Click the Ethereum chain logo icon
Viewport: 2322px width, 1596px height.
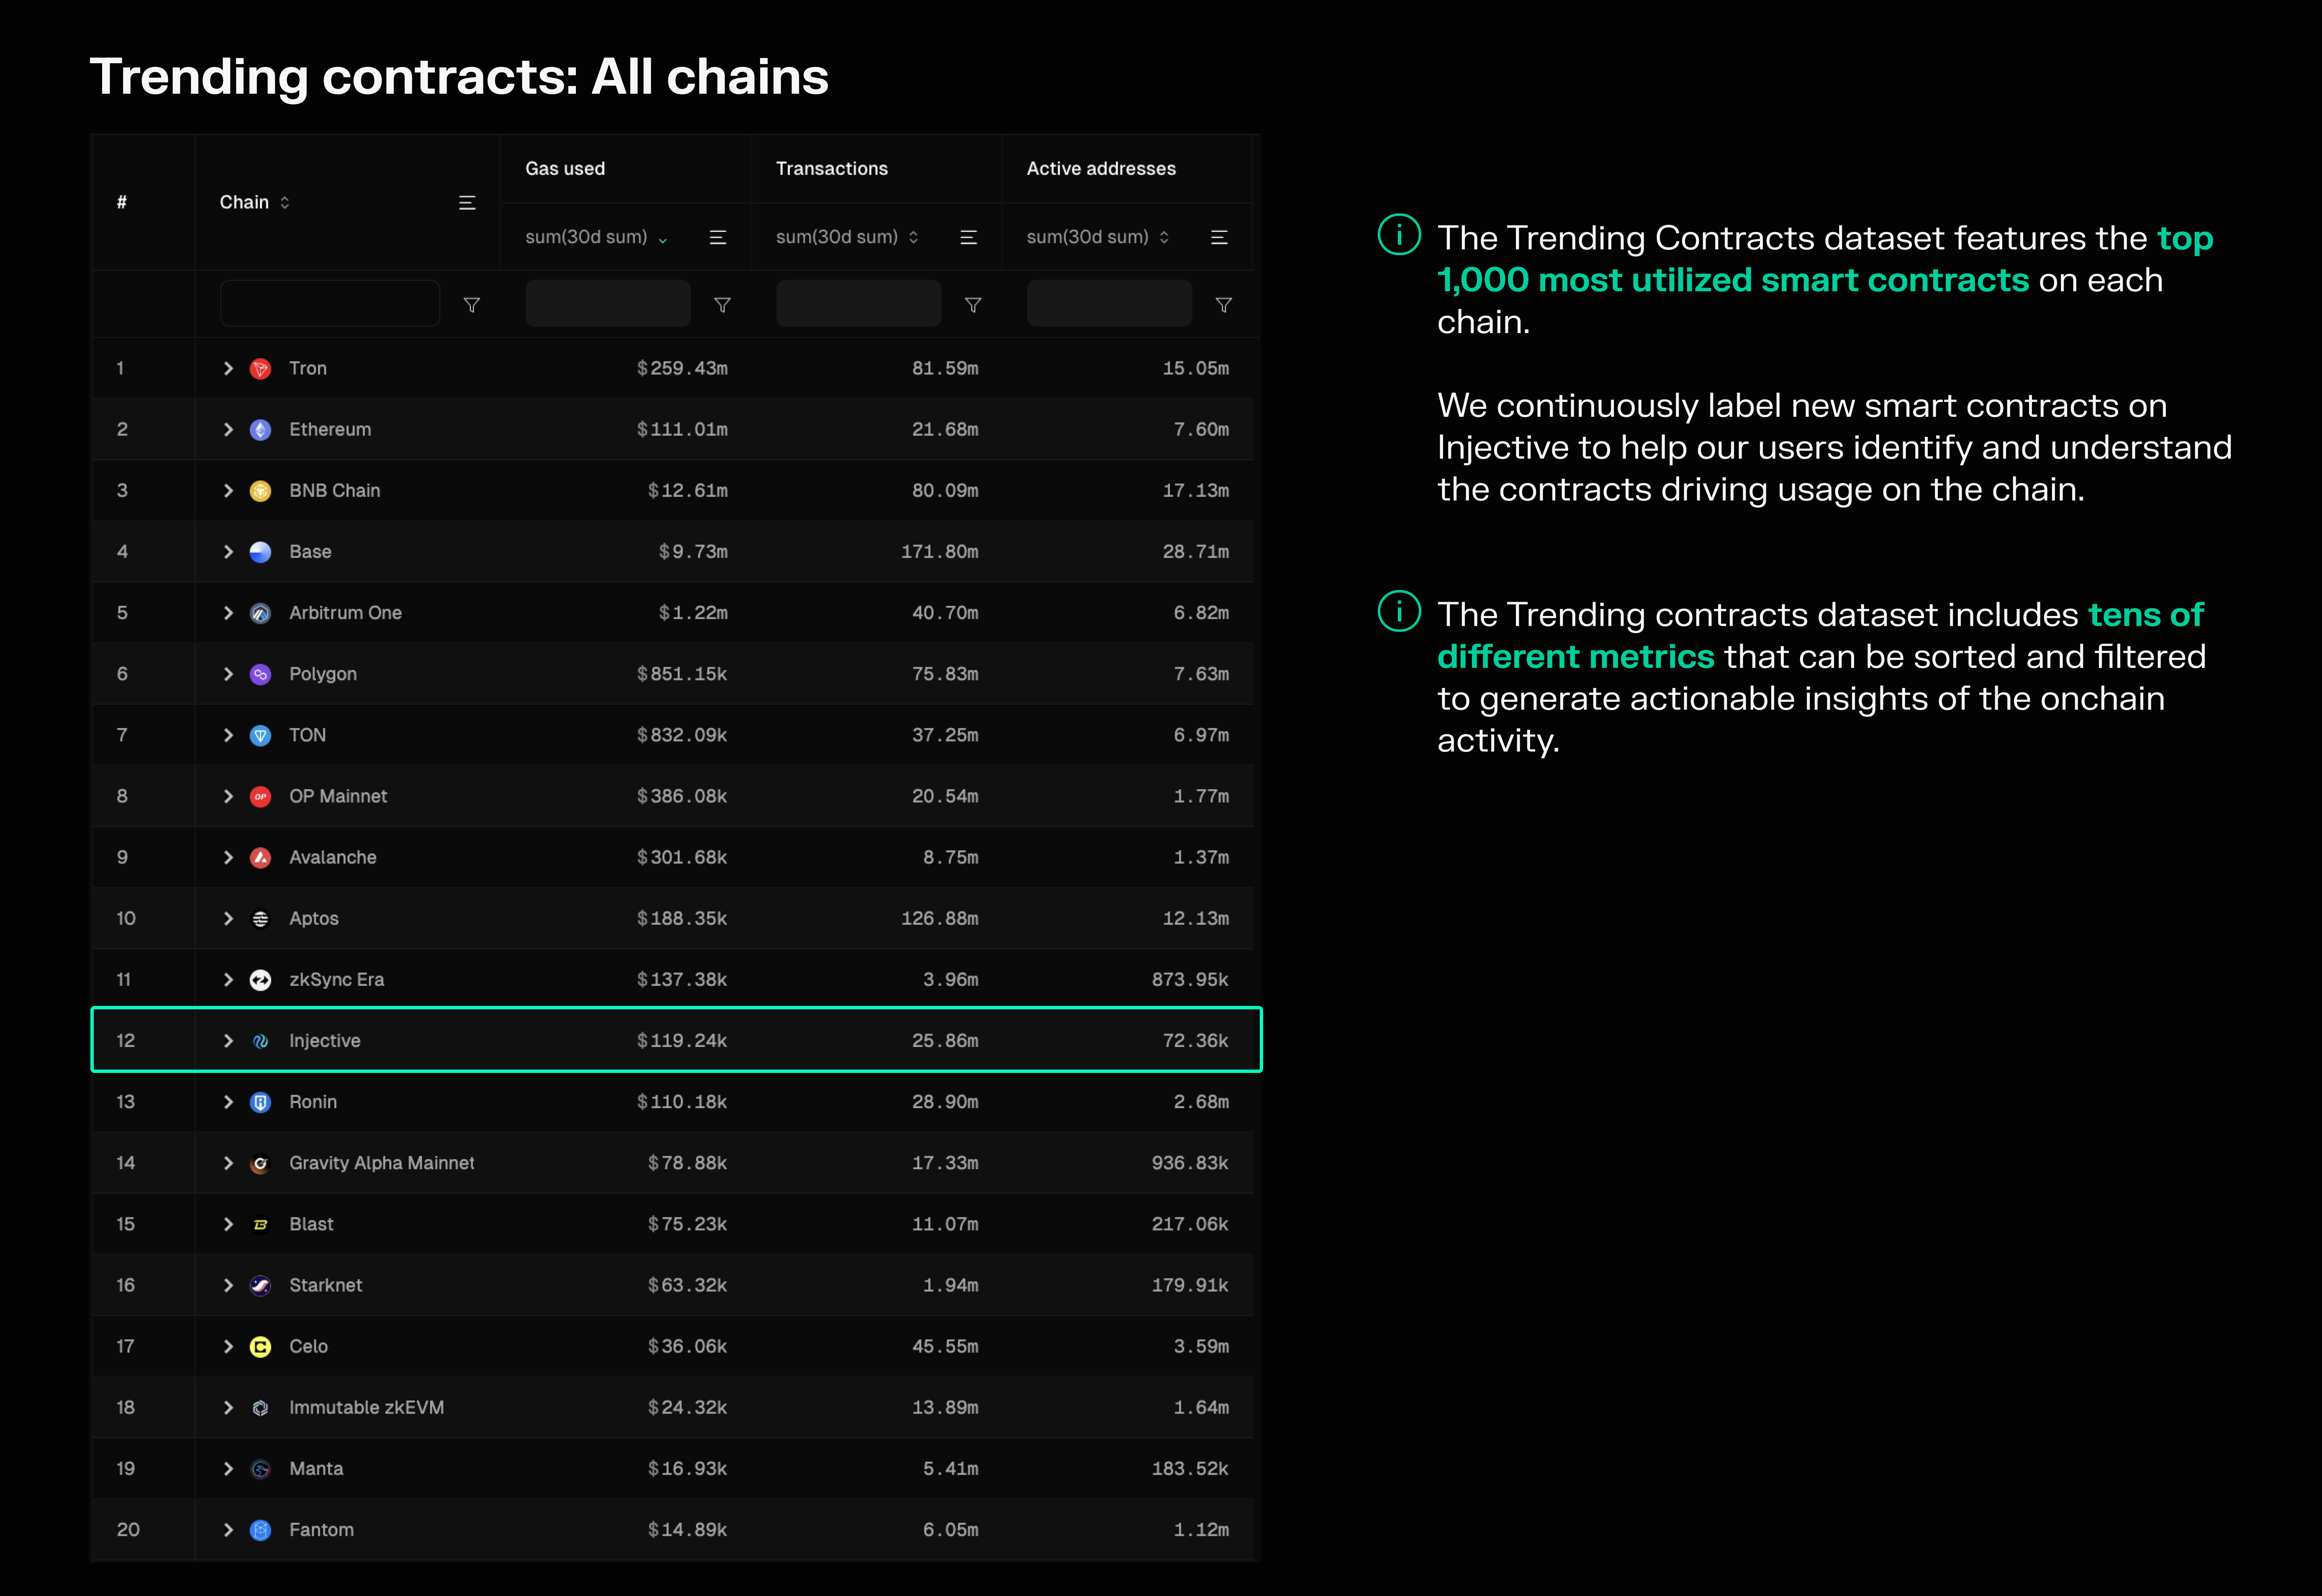260,430
